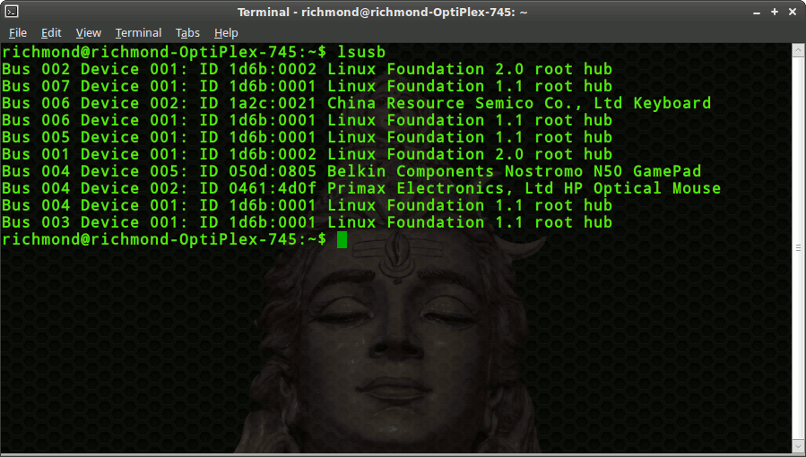Click the scrollbar up arrow
This screenshot has height=457, width=806.
(x=798, y=50)
